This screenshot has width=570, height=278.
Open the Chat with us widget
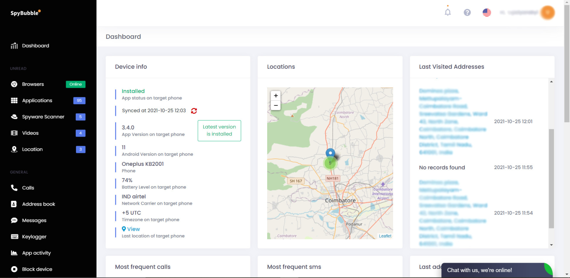[479, 270]
